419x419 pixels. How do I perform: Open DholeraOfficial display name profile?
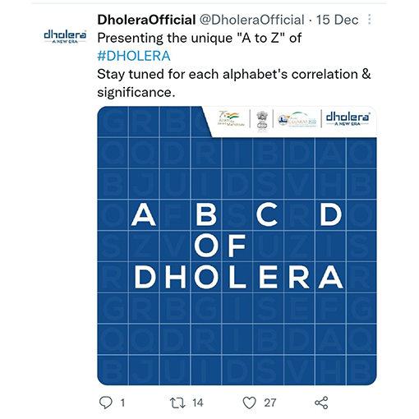(x=146, y=20)
